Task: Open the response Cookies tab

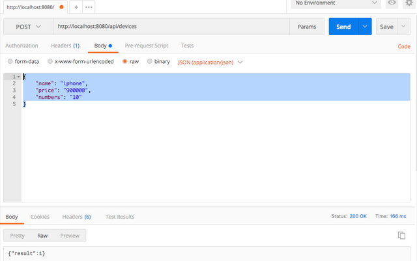Action: click(x=40, y=217)
